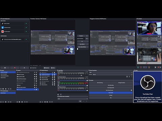Add a vertical source with plus icon
The width and height of the screenshot is (162, 121).
click(x=40, y=102)
